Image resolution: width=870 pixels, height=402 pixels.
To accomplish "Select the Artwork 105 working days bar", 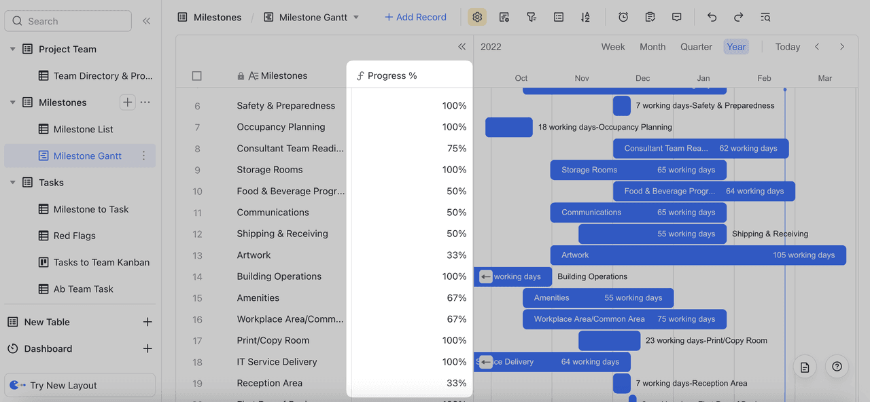I will 698,255.
